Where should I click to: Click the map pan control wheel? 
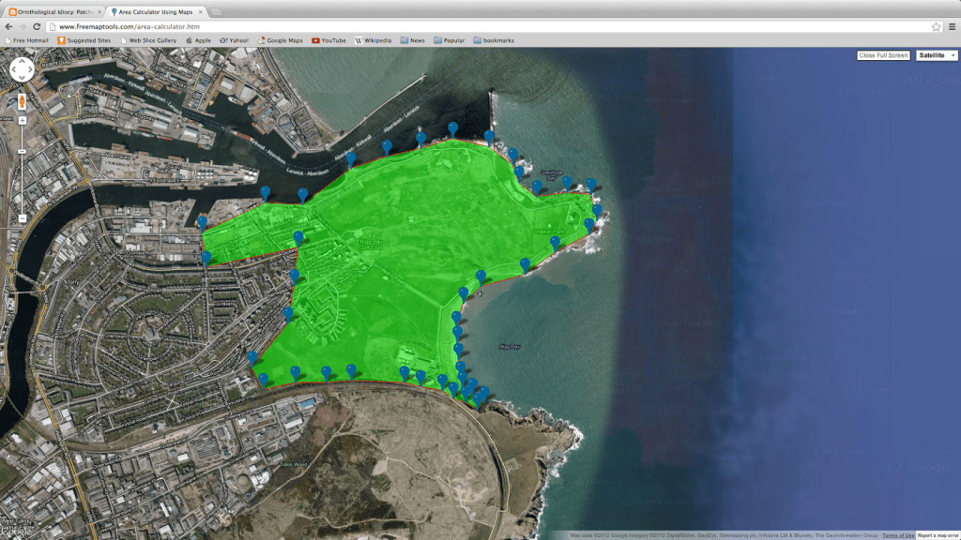[22, 69]
